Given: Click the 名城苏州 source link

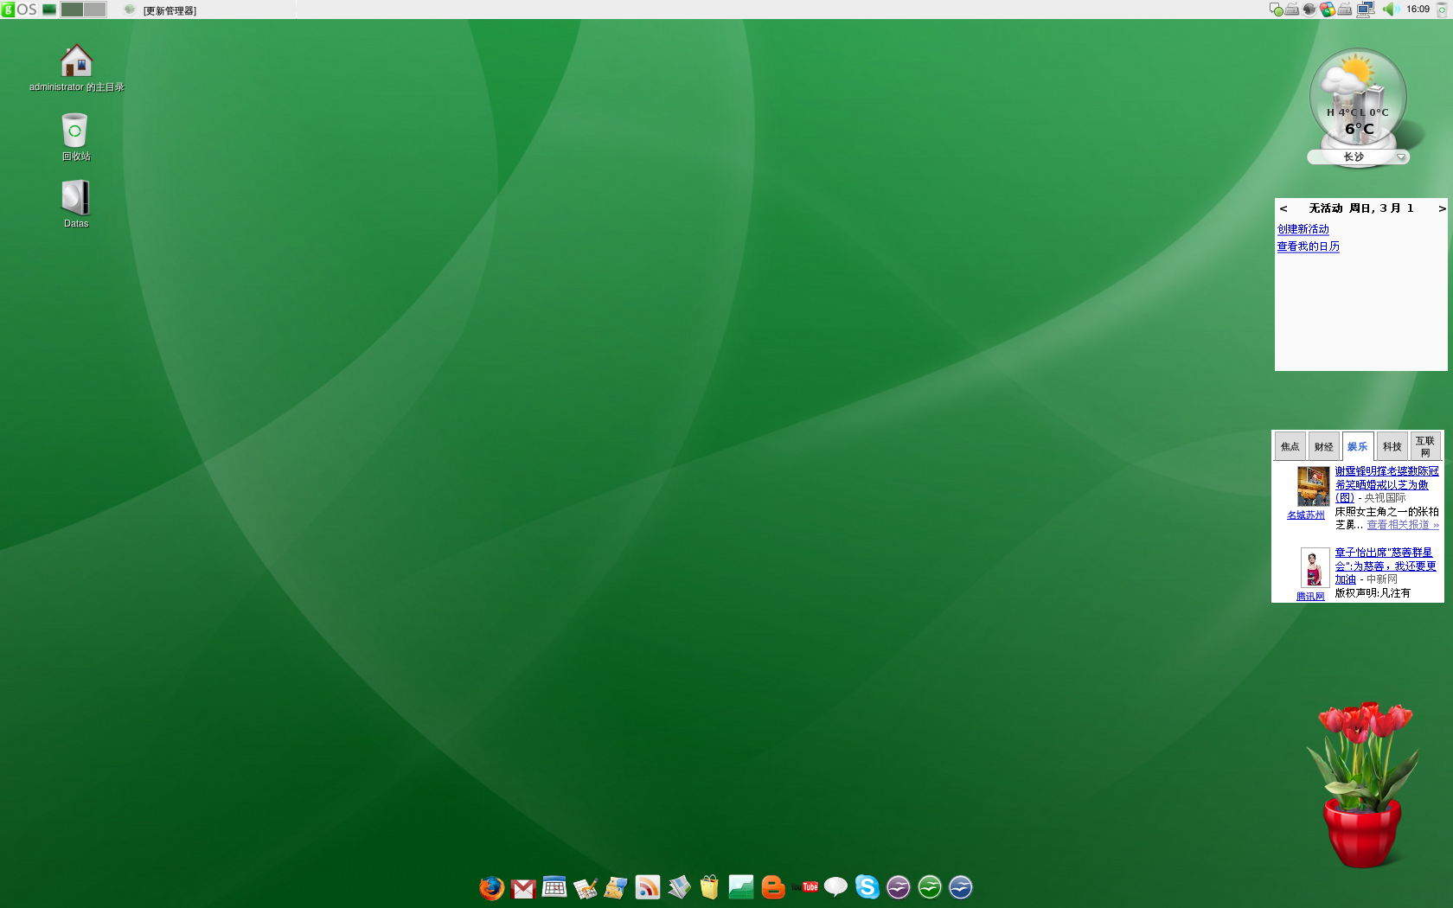Looking at the screenshot, I should (x=1305, y=515).
